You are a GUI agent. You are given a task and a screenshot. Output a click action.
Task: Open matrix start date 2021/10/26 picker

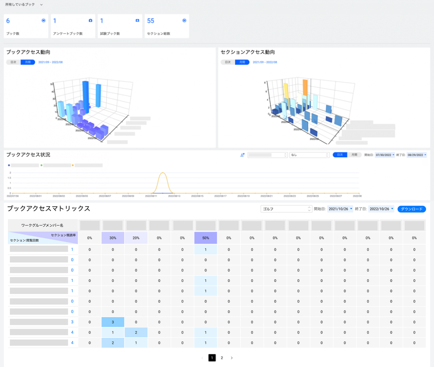click(340, 209)
